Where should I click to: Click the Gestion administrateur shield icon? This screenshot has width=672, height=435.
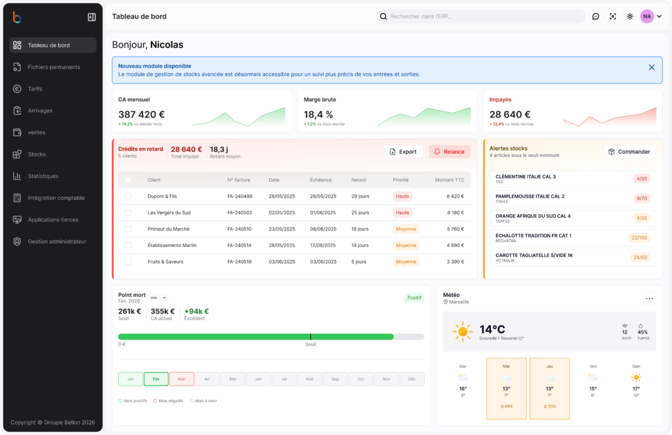click(x=17, y=241)
